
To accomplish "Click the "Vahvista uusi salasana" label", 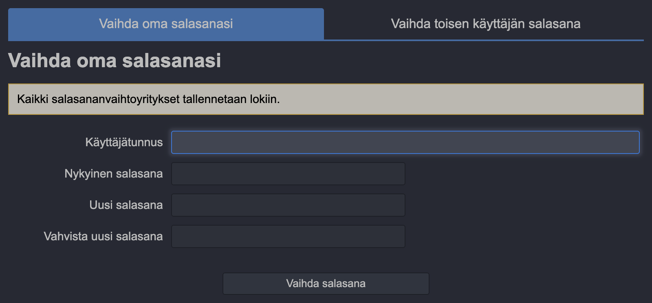I will [x=103, y=236].
